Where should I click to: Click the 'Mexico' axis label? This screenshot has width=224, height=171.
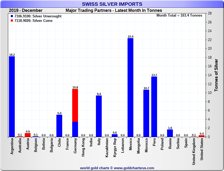[130, 144]
